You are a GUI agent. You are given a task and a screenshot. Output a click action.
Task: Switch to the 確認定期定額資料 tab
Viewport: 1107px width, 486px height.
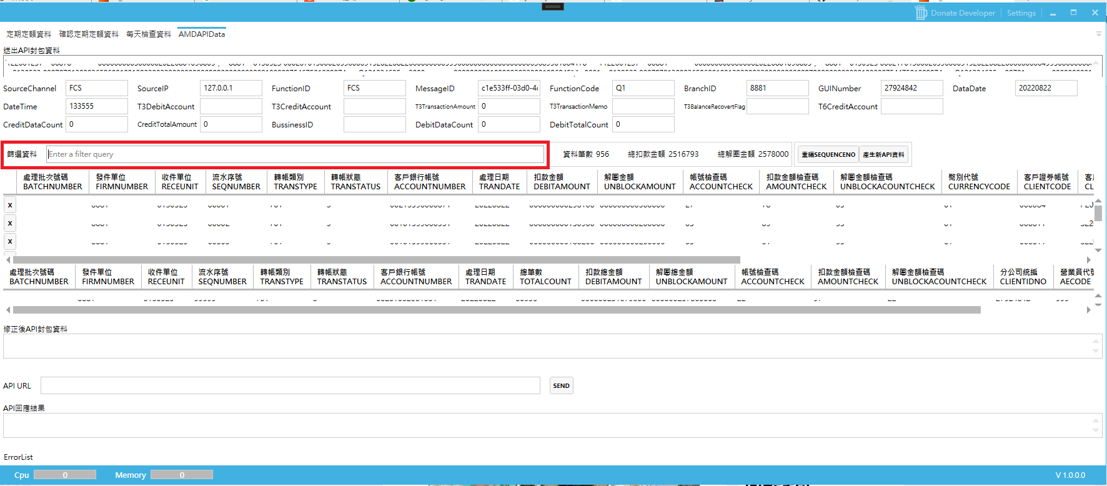coord(89,34)
